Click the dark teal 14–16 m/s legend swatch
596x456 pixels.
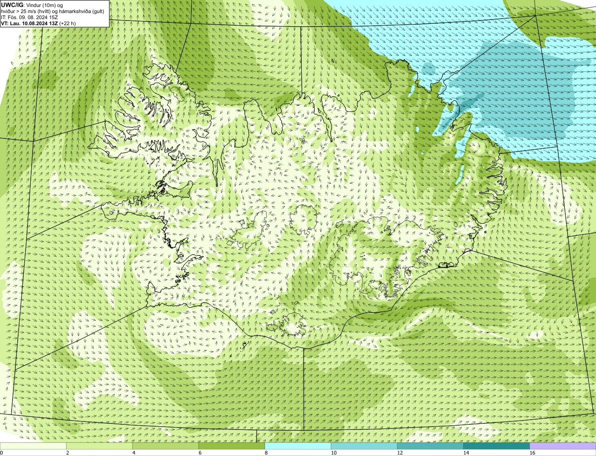[497, 446]
